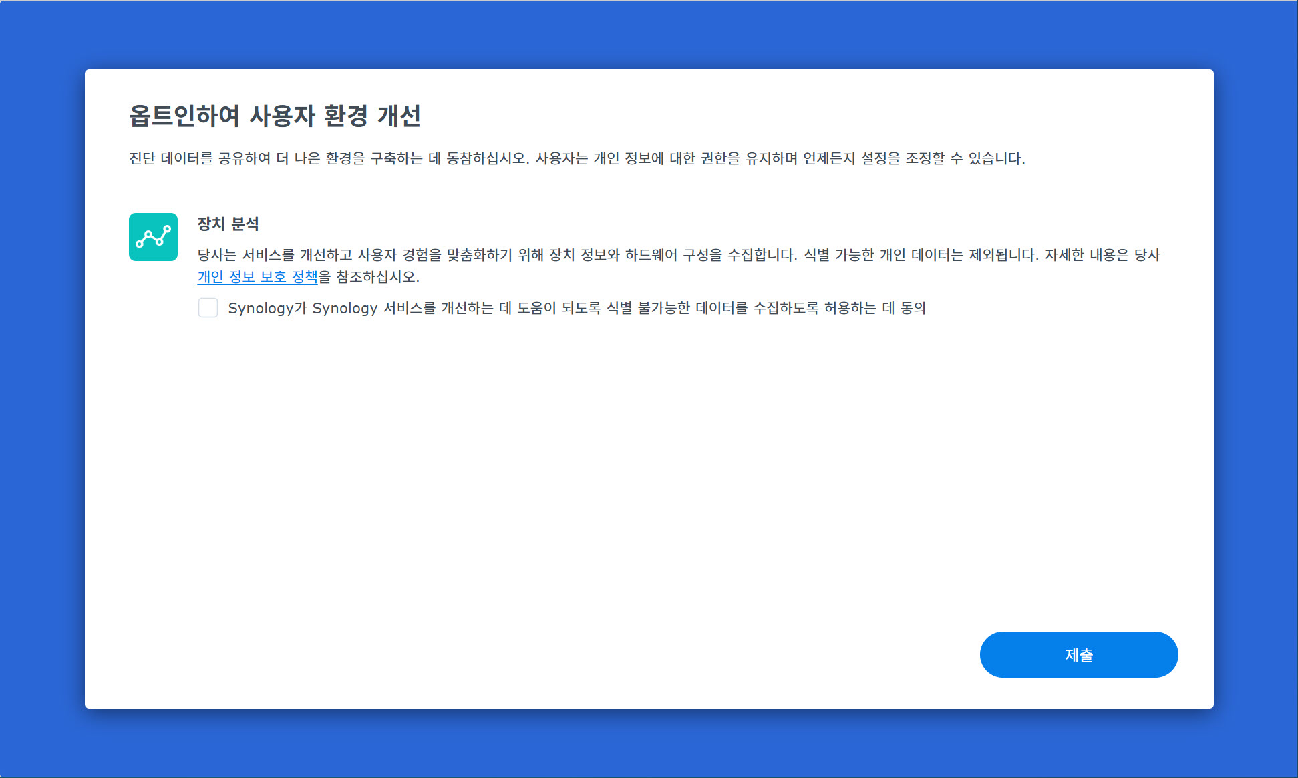This screenshot has height=778, width=1298.
Task: Click the '을 참조하십시오.' text after the link
Action: pos(369,276)
